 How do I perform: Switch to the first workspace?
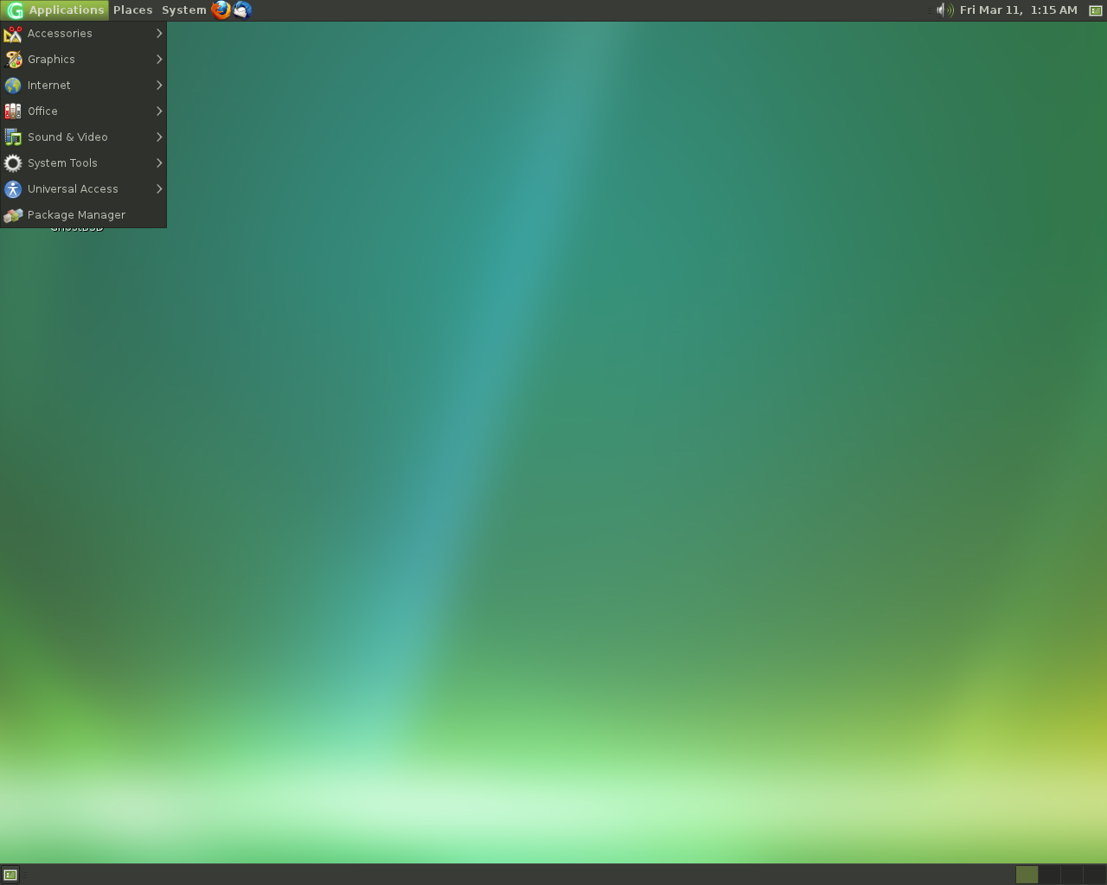point(1027,875)
